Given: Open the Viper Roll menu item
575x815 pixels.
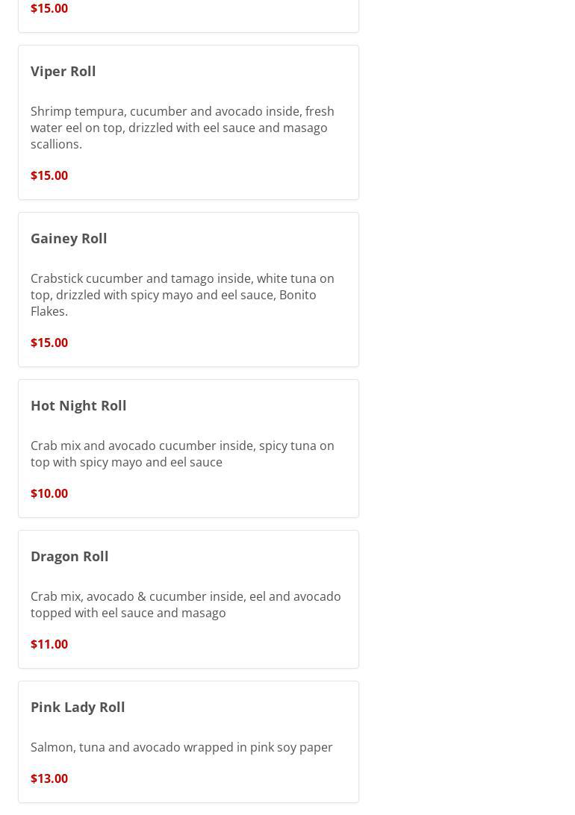Looking at the screenshot, I should coord(63,71).
